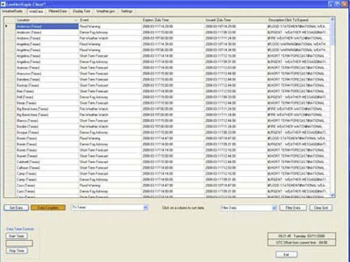Image resolution: width=350 pixels, height=262 pixels.
Task: Open the Texas state dropdown list
Action: [x=146, y=207]
